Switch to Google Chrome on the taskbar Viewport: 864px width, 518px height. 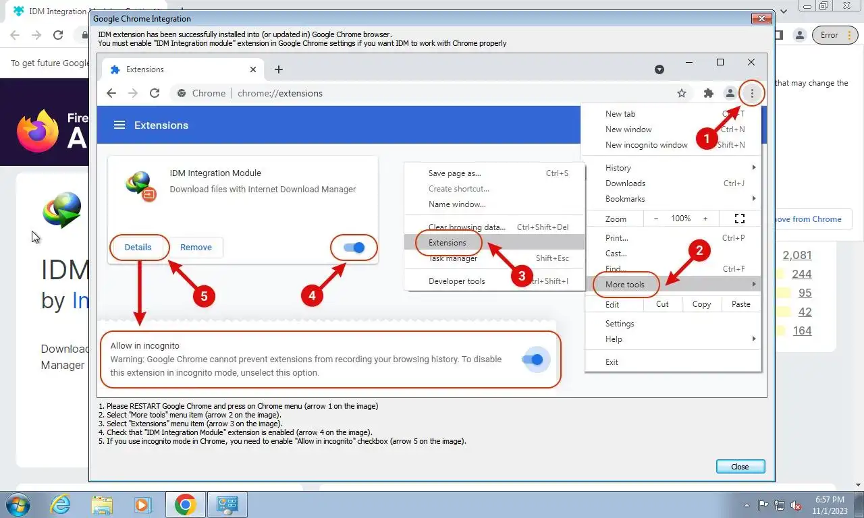tap(185, 505)
